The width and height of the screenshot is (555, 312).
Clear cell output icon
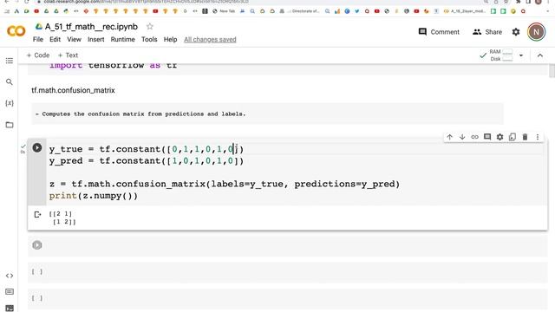pos(37,214)
